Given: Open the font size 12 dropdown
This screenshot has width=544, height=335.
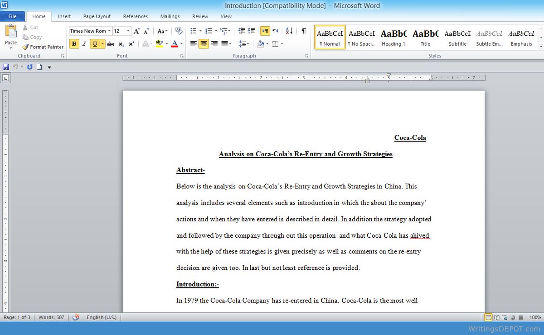Looking at the screenshot, I should coord(128,31).
